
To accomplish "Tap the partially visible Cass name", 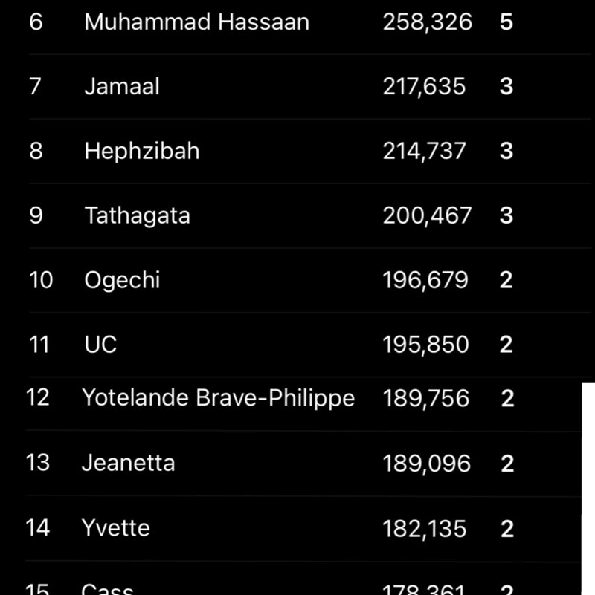I will (x=107, y=590).
